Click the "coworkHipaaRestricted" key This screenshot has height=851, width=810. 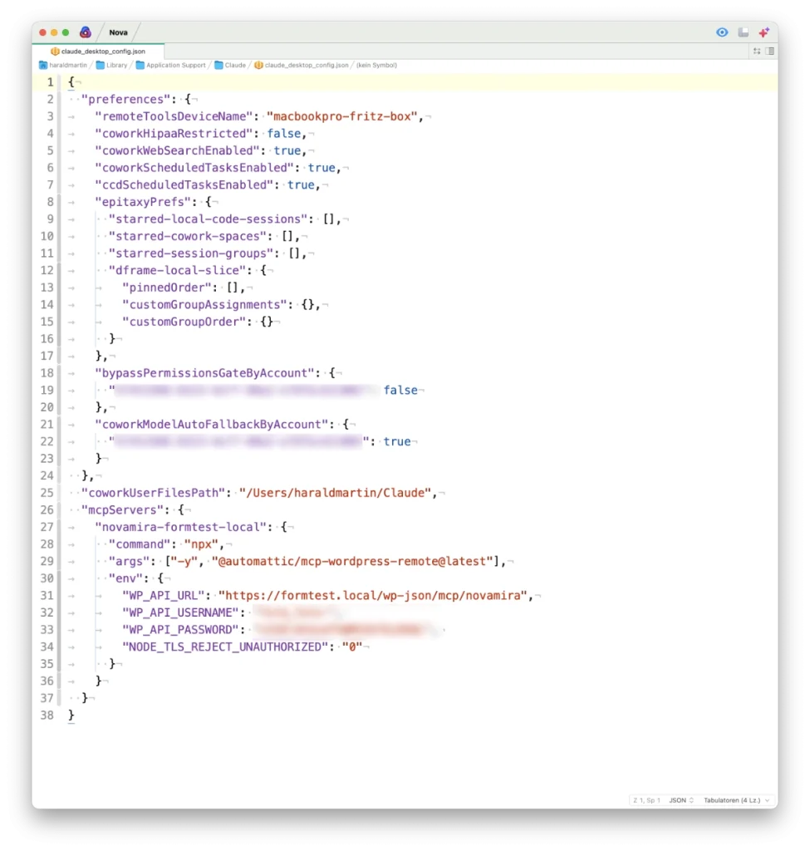(174, 134)
